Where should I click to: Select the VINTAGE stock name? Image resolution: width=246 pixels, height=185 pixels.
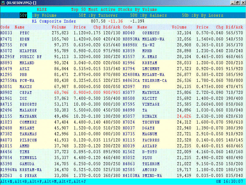tap(151, 104)
